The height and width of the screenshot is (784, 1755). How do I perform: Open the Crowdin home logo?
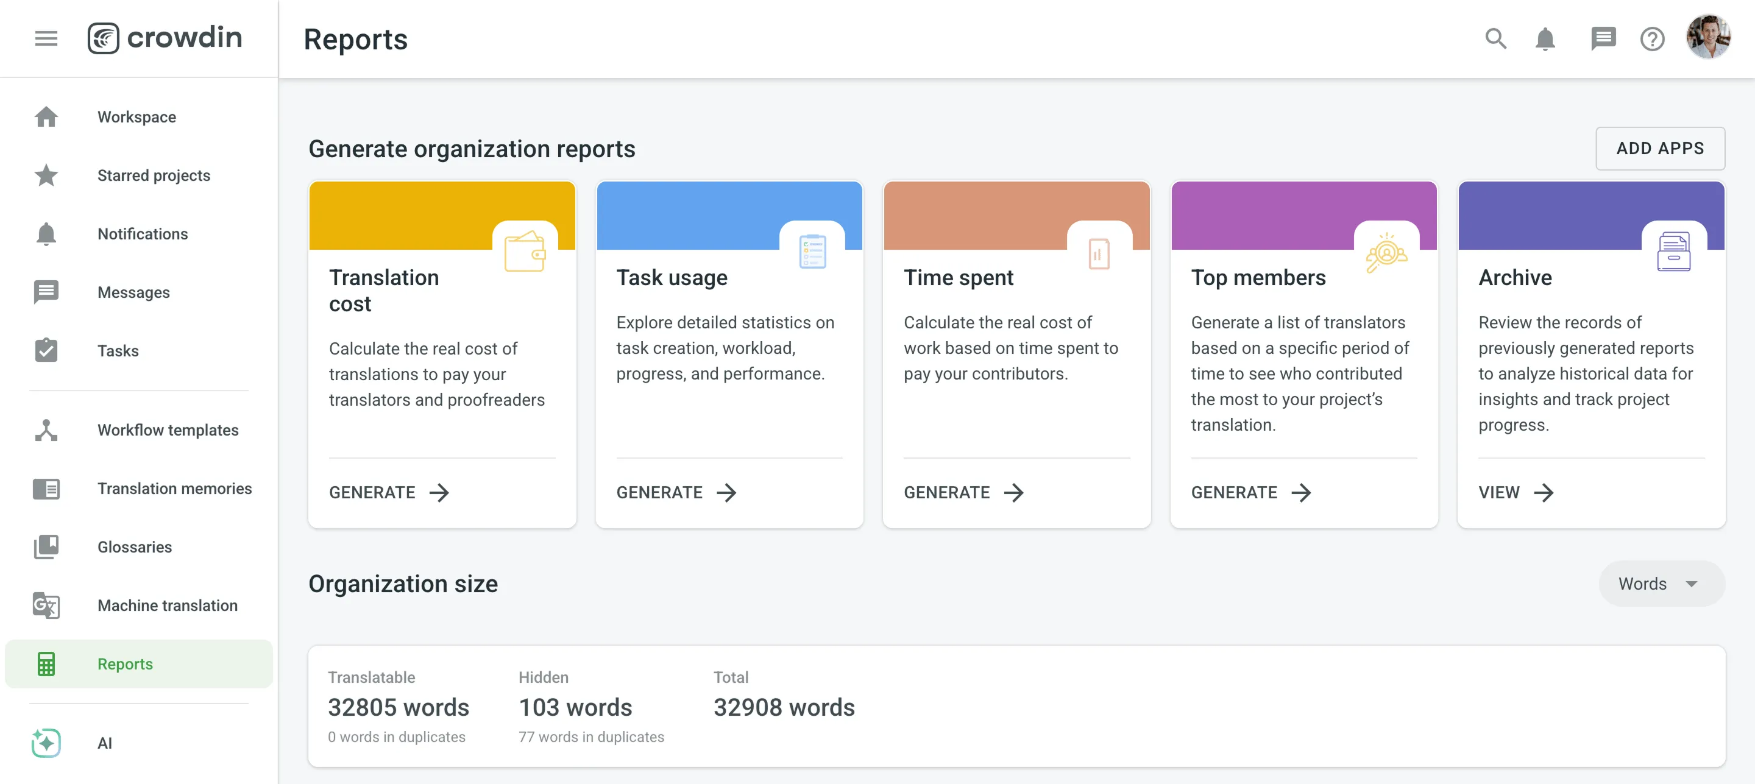point(165,38)
